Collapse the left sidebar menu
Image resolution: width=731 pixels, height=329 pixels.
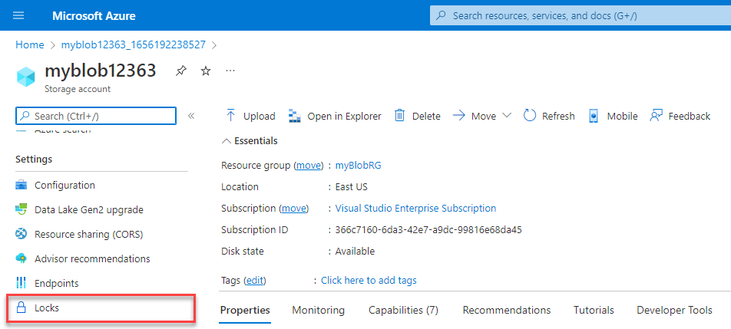191,116
